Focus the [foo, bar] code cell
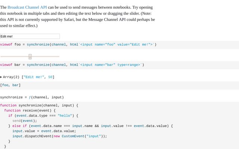The height and width of the screenshot is (149, 239). [10, 85]
